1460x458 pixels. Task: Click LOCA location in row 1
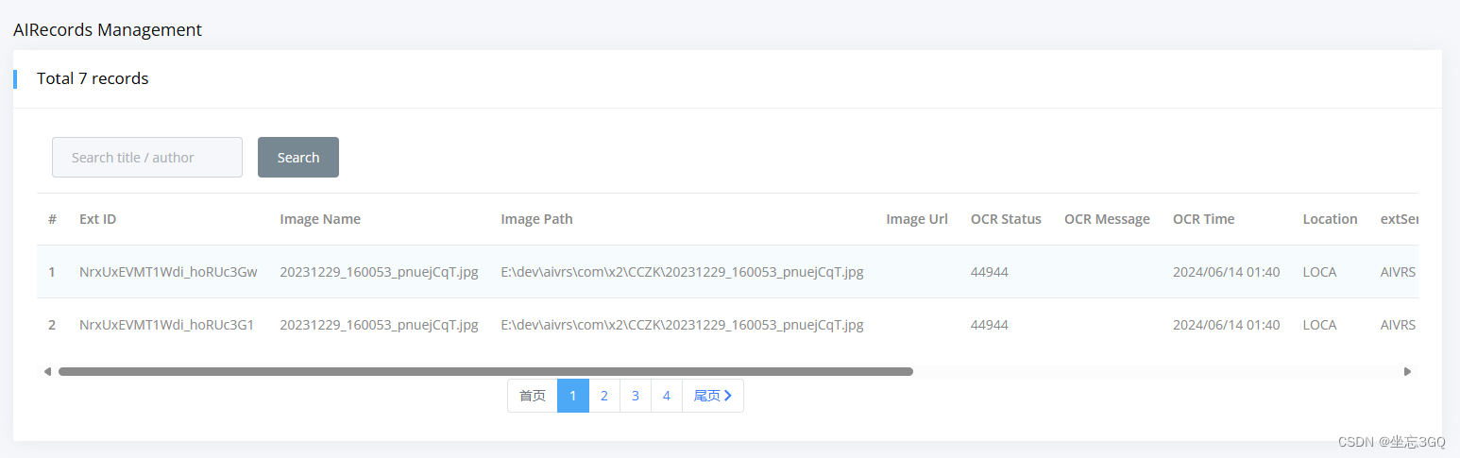tap(1319, 272)
